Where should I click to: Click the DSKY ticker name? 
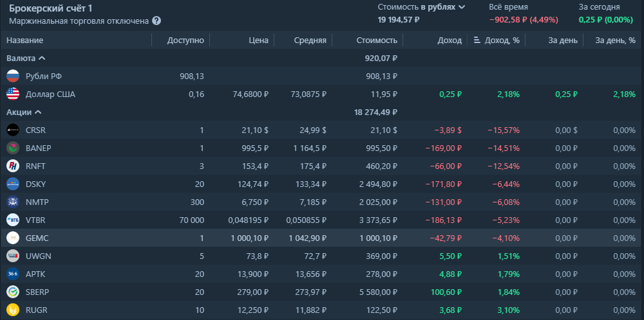[x=35, y=184]
